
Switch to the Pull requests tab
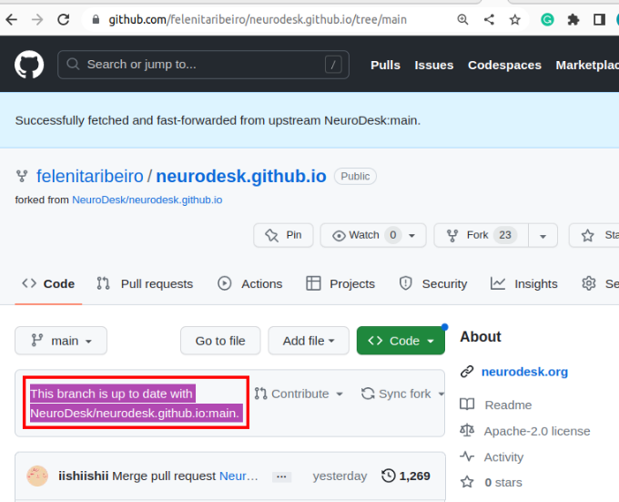click(x=146, y=283)
